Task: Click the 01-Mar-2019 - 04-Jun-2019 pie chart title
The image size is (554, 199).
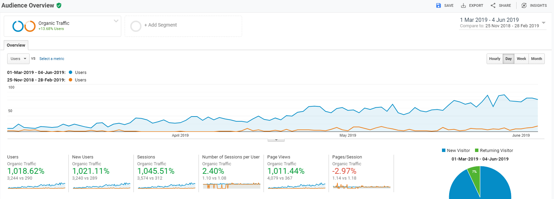Action: [x=480, y=159]
